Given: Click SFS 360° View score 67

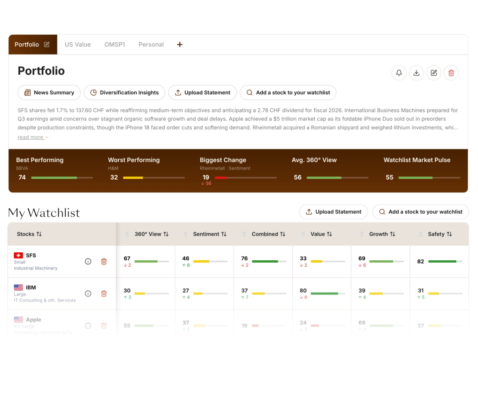Looking at the screenshot, I should point(127,258).
